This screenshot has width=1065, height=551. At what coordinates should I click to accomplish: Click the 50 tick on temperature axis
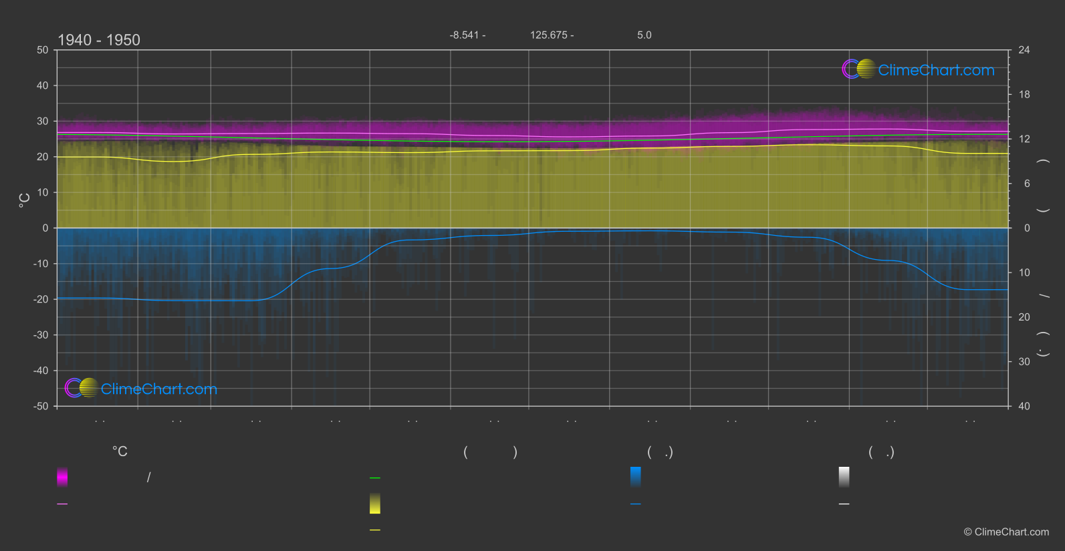pyautogui.click(x=43, y=50)
